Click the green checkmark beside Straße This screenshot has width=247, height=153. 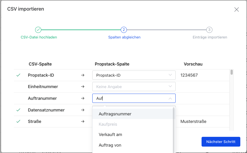pyautogui.click(x=18, y=122)
